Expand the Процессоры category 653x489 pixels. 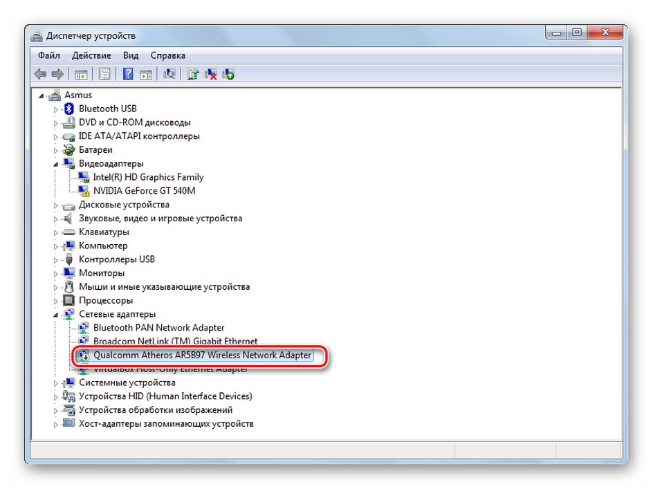click(55, 301)
